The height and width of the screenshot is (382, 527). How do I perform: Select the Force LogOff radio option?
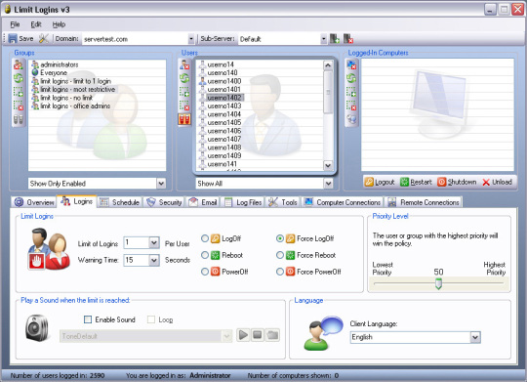click(x=280, y=238)
